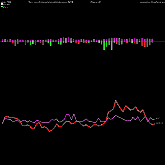The image size is (165, 165).
Task: Click the '(Winmark C' heading text
Action: [x=95, y=2]
